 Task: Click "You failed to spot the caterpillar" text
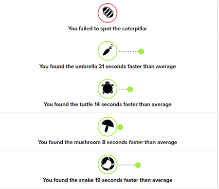tap(108, 29)
